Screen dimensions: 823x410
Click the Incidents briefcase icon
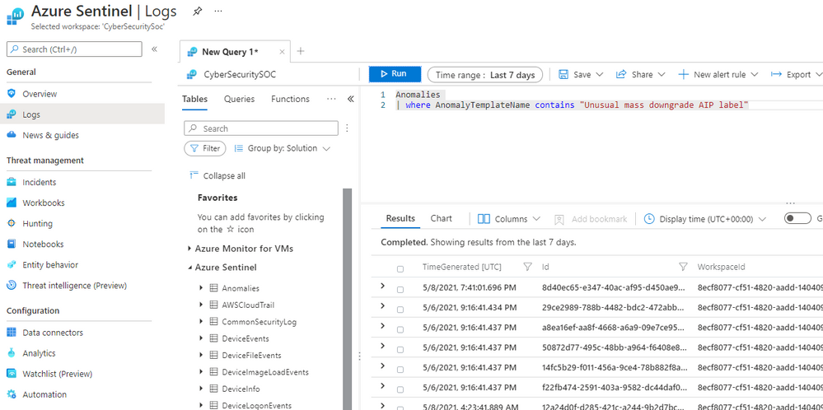coord(12,183)
